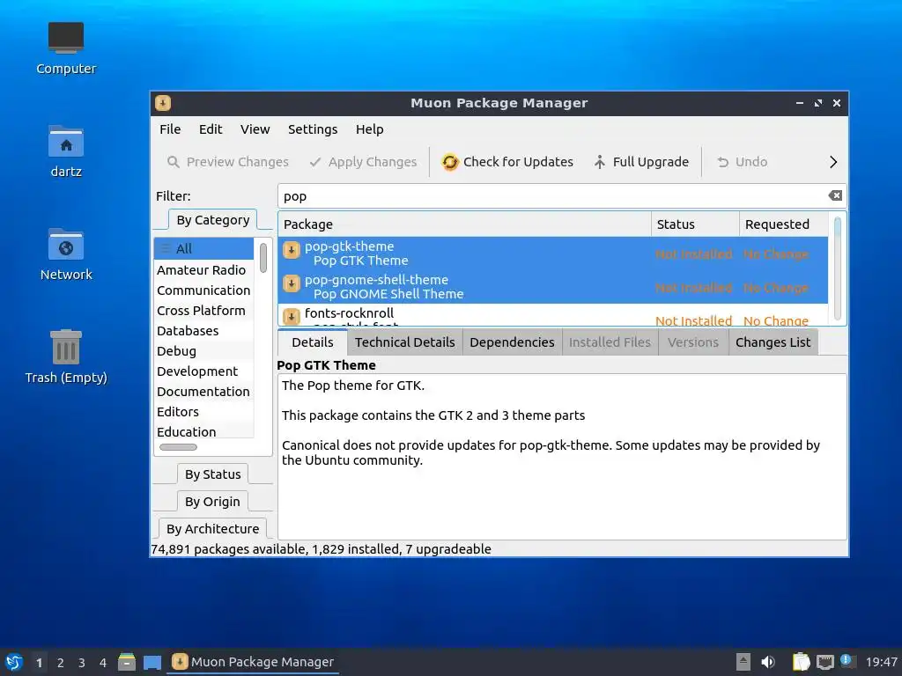Click the Muon icon in the title bar
The height and width of the screenshot is (676, 902).
click(163, 103)
